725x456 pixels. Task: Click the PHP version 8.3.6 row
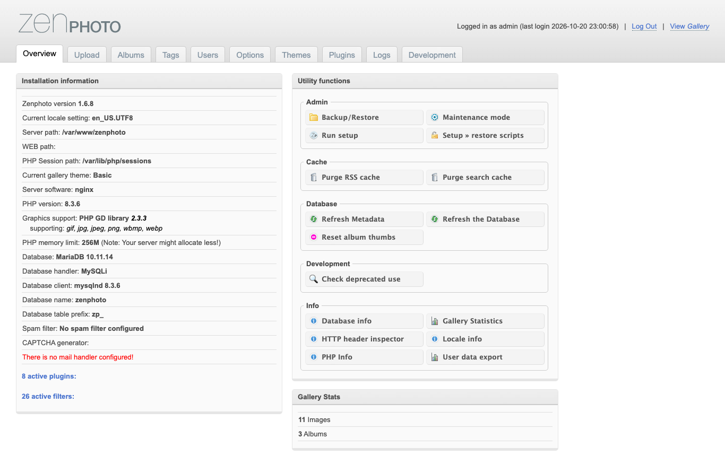(x=149, y=204)
